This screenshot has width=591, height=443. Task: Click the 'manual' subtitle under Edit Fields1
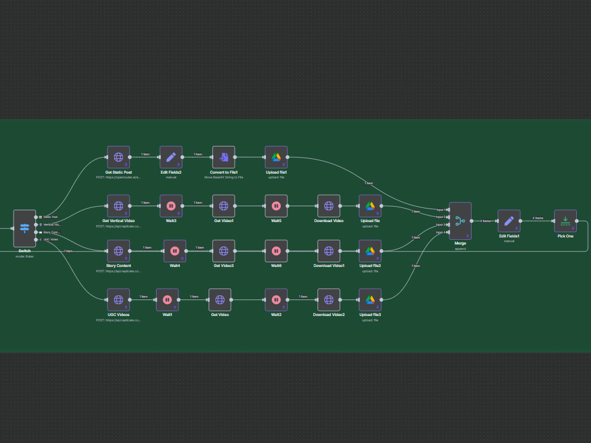pos(509,241)
